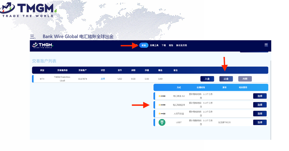The width and height of the screenshot is (289, 151).
Task: Click the 电汇转账 AU bank wire icon
Action: pos(162,96)
